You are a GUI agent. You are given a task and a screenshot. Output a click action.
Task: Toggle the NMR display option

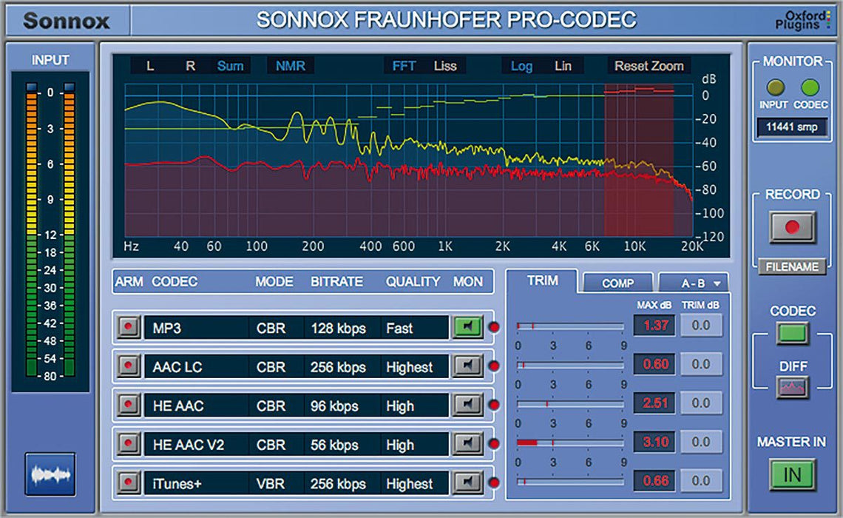point(290,65)
